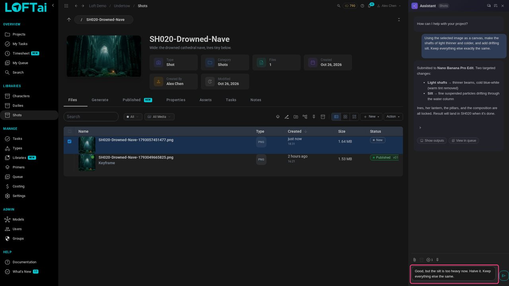The height and width of the screenshot is (286, 509).
Task: Go up one level with arrow icon
Action: 69,19
